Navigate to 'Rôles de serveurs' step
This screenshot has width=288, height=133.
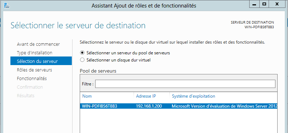[x=34, y=70]
